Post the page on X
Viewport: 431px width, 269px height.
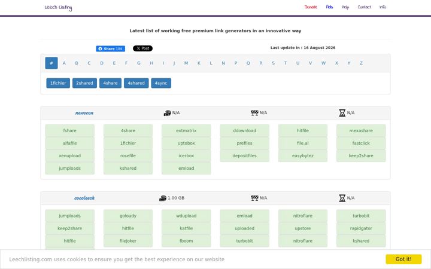click(142, 48)
